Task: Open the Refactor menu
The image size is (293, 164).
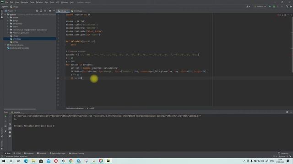Action: (39, 2)
